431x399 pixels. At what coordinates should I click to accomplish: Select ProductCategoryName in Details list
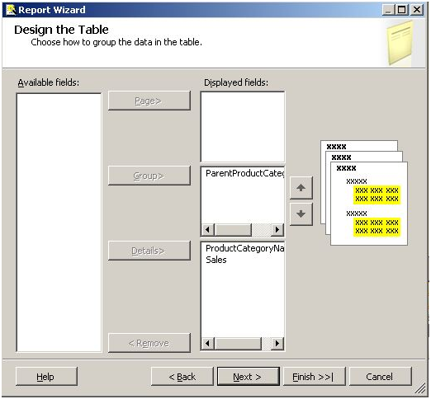pos(245,248)
